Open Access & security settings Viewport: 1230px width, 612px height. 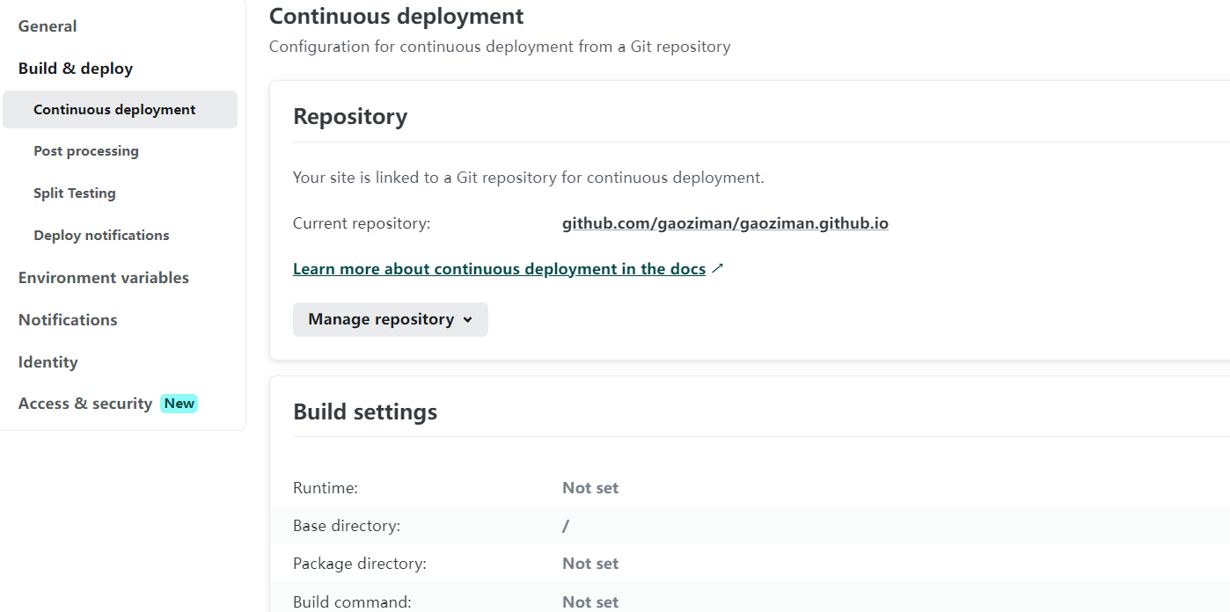[x=85, y=404]
